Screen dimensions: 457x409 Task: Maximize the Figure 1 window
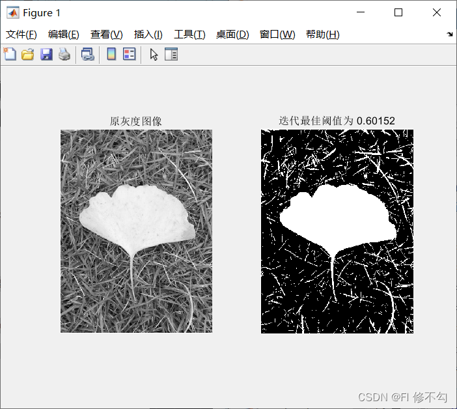[x=398, y=12]
